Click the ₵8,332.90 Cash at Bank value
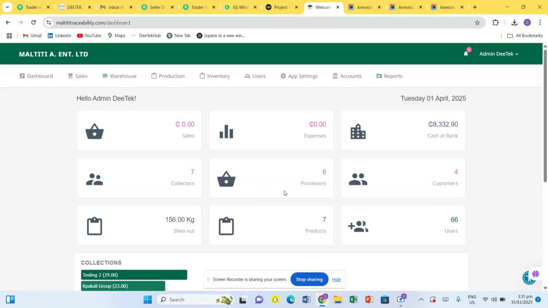Screen dimensions: 548x308 coord(443,125)
